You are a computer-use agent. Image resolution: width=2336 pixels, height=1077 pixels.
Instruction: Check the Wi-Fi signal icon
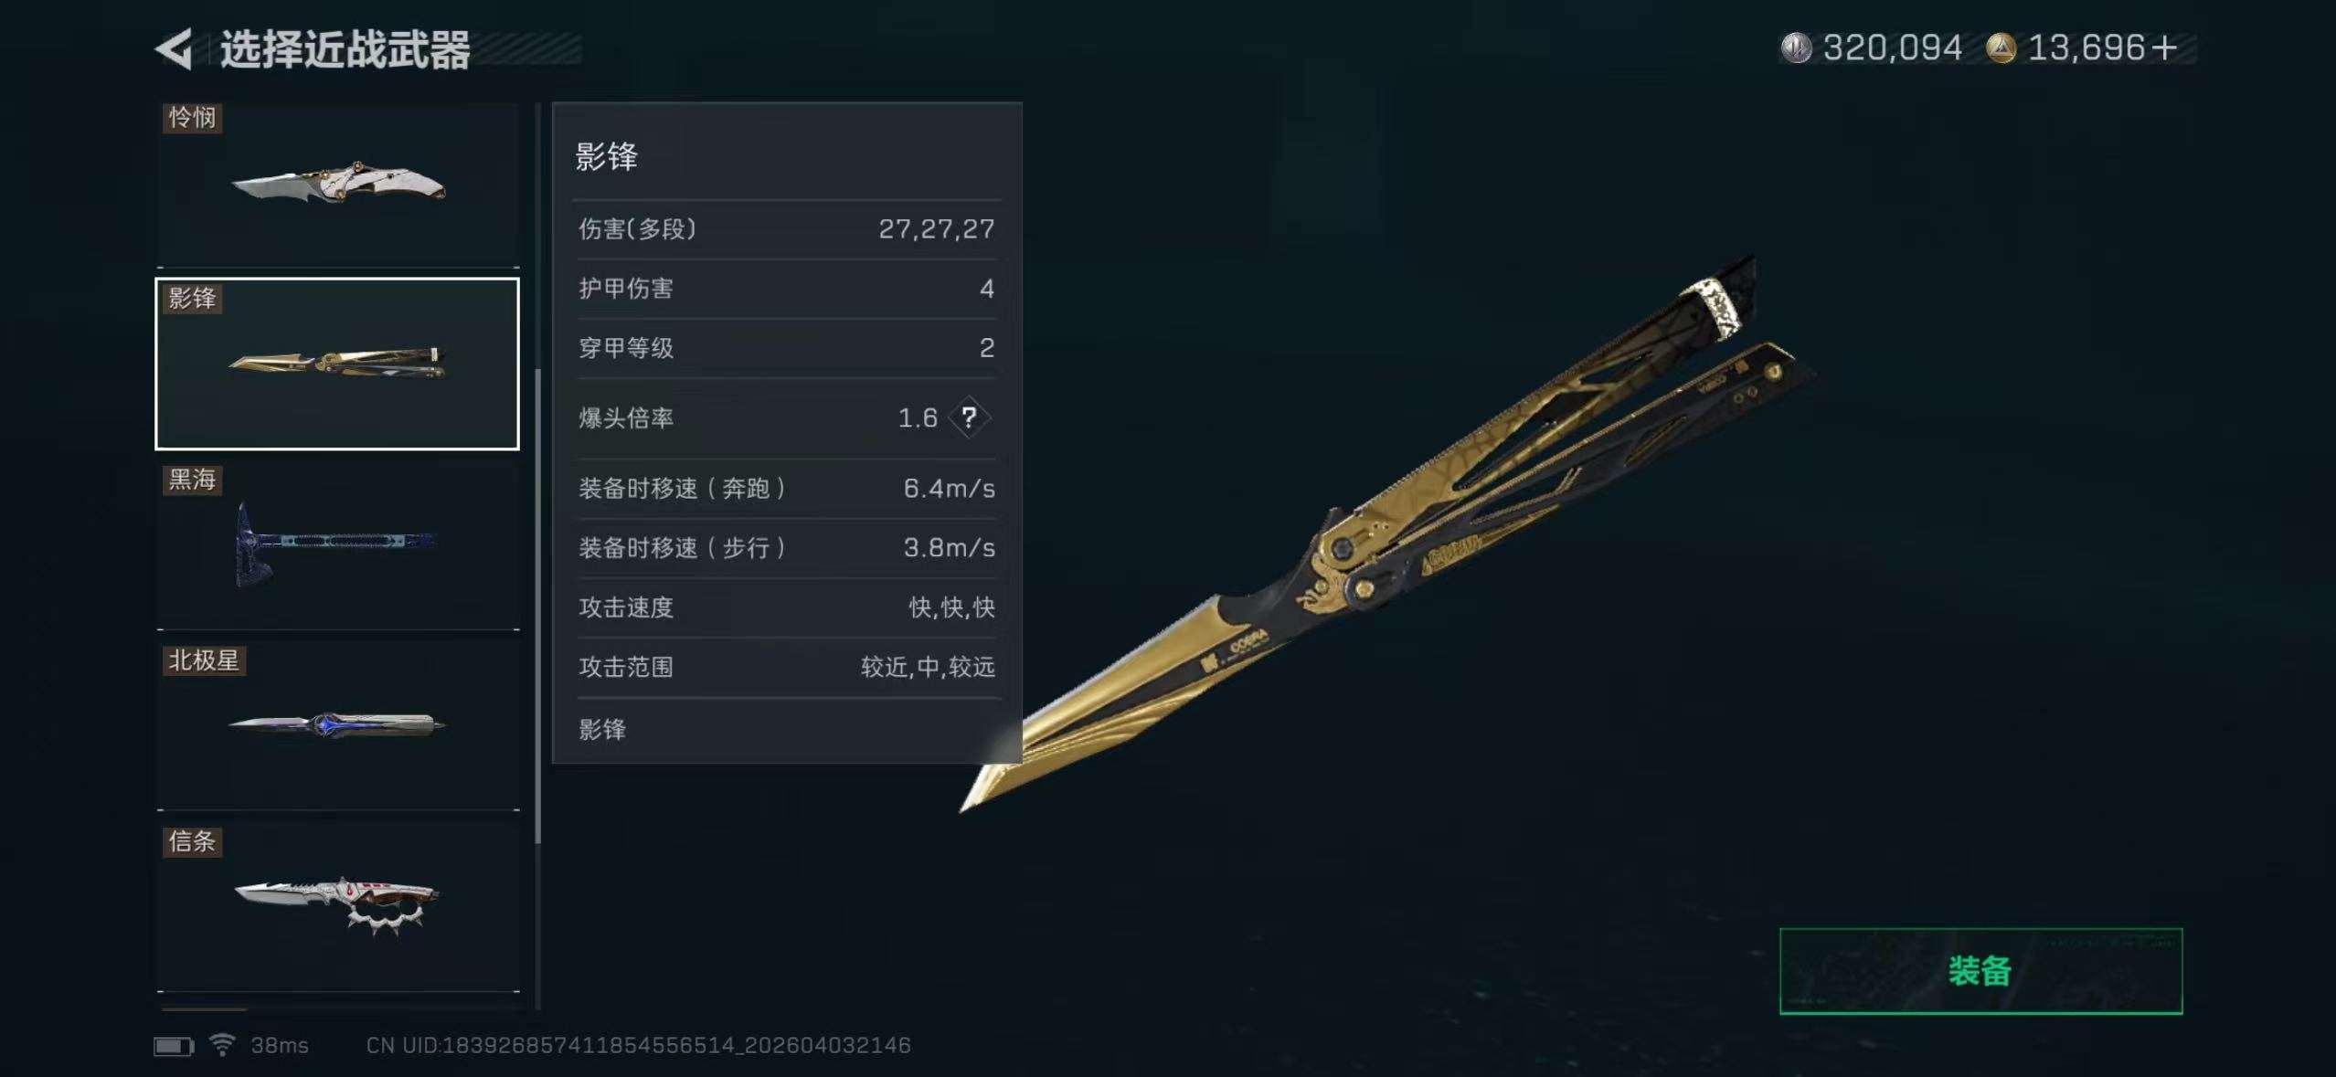click(x=222, y=1044)
